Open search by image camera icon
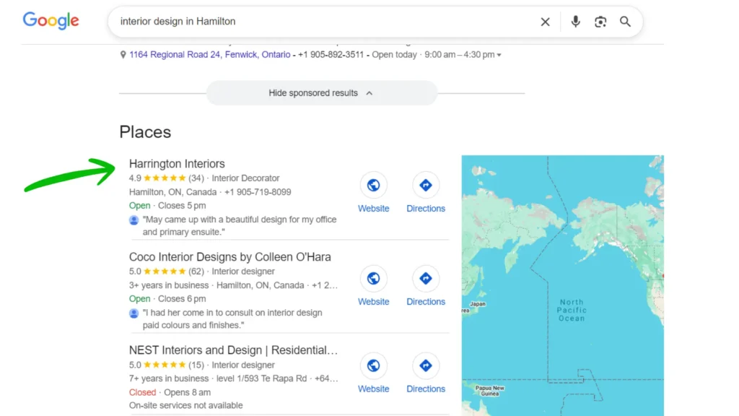The width and height of the screenshot is (739, 416). [x=600, y=22]
